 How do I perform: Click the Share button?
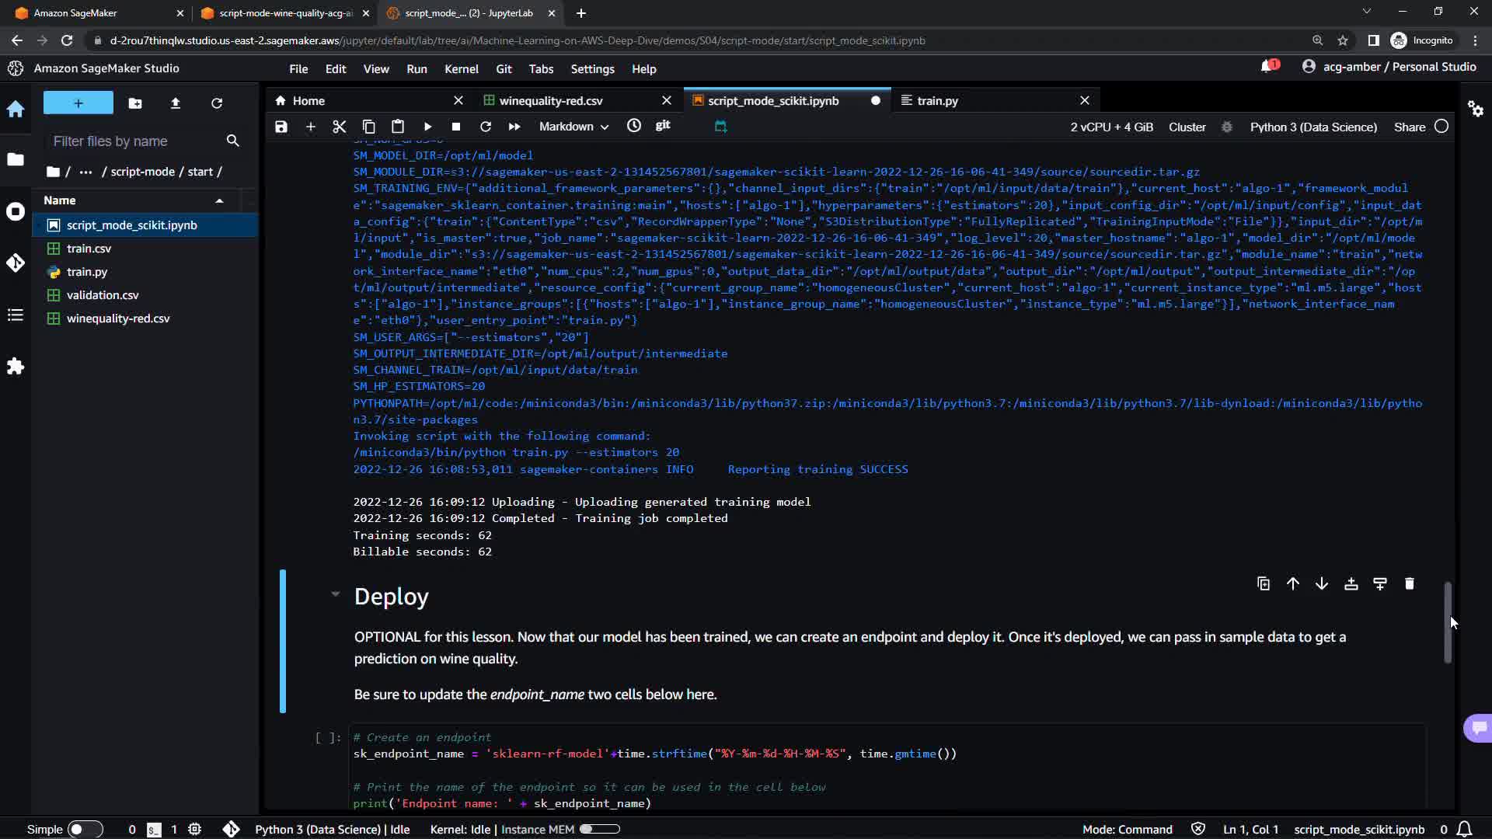tap(1409, 127)
